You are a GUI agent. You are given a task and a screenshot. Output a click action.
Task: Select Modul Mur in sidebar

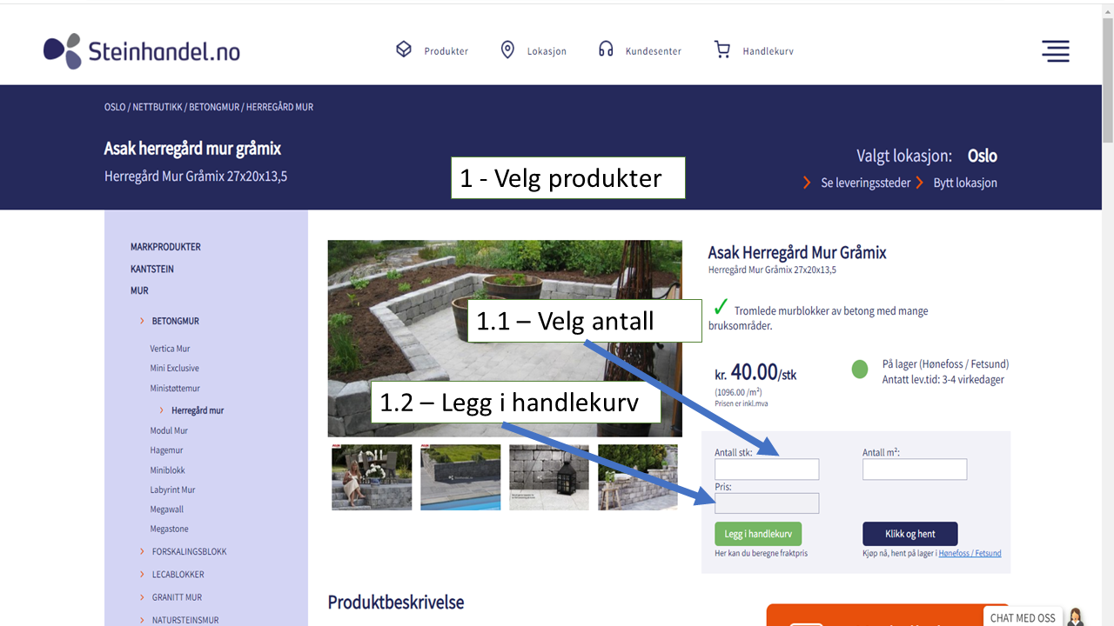(169, 430)
